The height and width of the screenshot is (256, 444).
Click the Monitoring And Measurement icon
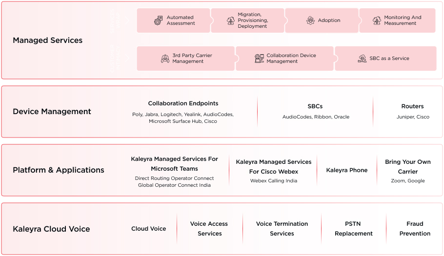click(x=377, y=20)
